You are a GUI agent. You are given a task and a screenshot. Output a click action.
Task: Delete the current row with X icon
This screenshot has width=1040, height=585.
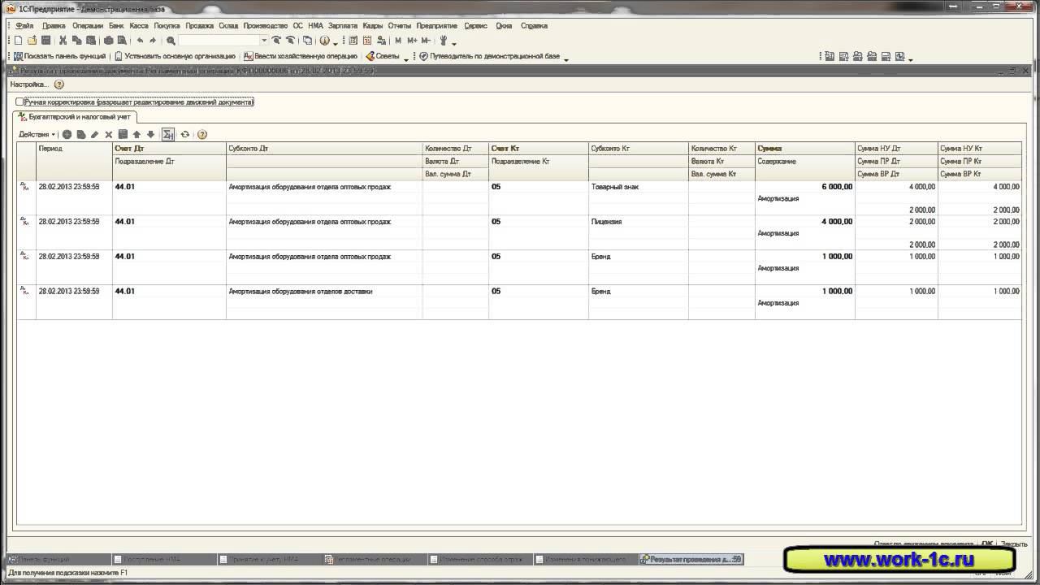coord(108,135)
